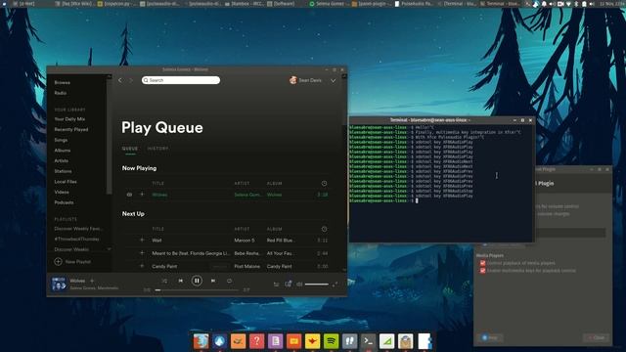The width and height of the screenshot is (626, 352).
Task: Toggle Control playback of media players checkbox
Action: click(x=482, y=263)
